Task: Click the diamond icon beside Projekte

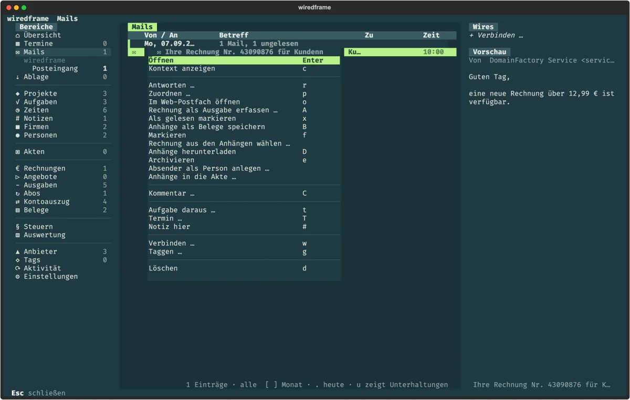Action: pyautogui.click(x=18, y=93)
